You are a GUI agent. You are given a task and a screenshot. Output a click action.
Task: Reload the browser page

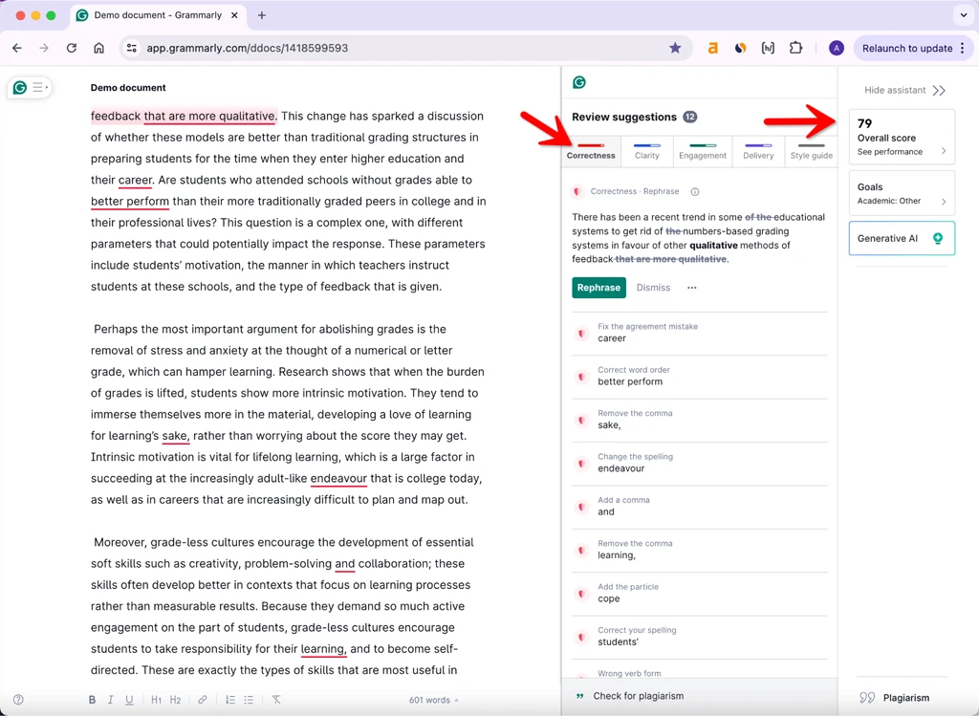(71, 48)
